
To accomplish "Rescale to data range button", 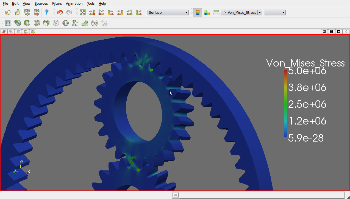I will tap(216, 12).
